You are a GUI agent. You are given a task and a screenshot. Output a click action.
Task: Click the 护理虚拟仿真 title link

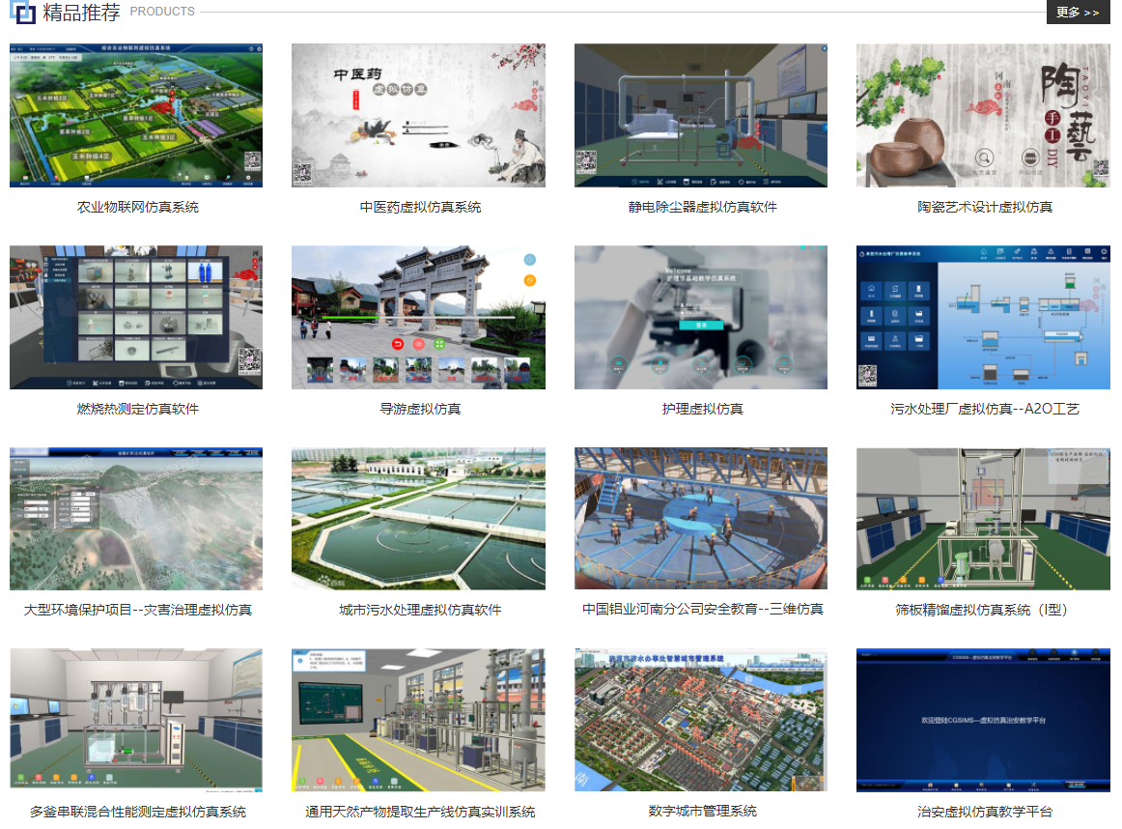pyautogui.click(x=702, y=409)
